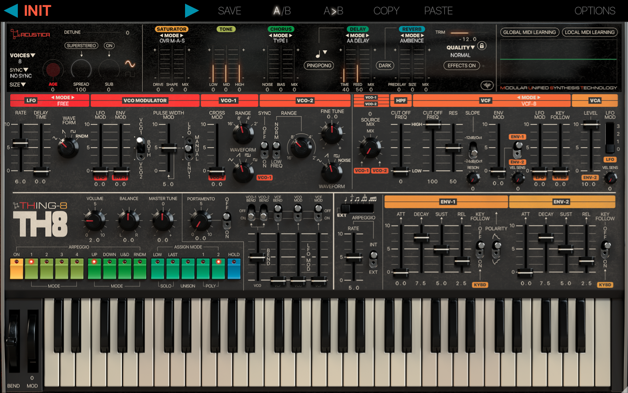
Task: Click GLOBAL MIDI LEARNING button
Action: click(530, 32)
